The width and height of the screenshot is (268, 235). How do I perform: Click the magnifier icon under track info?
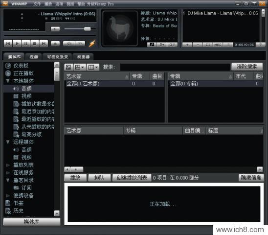coord(152,45)
